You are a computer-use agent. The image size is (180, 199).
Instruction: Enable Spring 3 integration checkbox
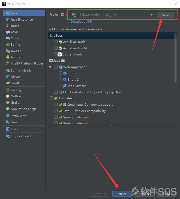tap(56, 117)
